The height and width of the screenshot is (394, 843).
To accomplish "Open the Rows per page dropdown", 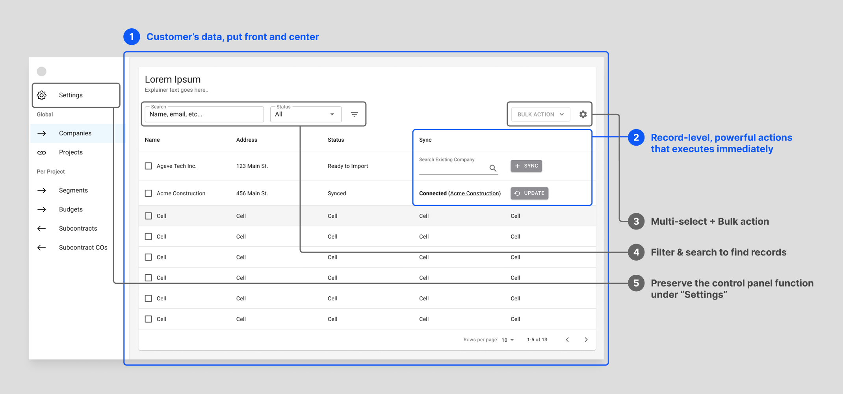I will point(508,339).
